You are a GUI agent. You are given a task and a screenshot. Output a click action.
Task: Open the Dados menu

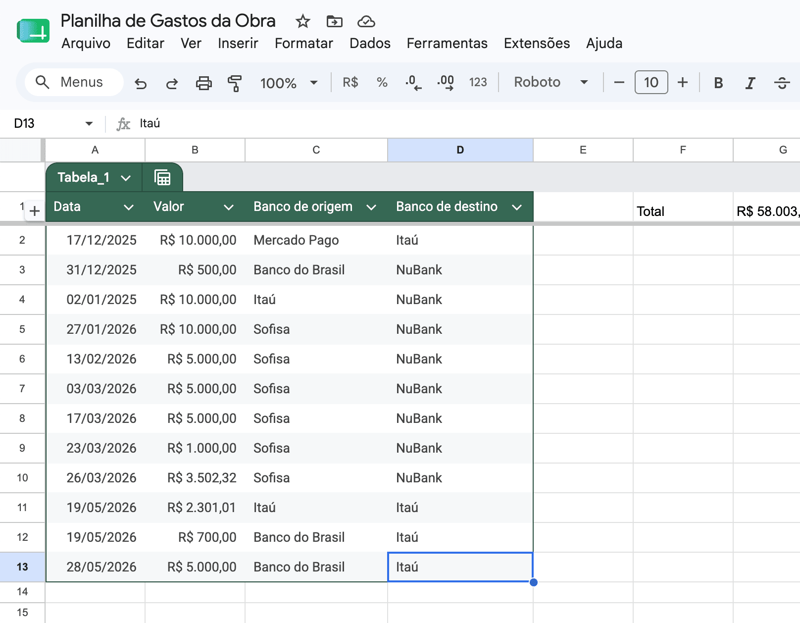[x=370, y=44]
